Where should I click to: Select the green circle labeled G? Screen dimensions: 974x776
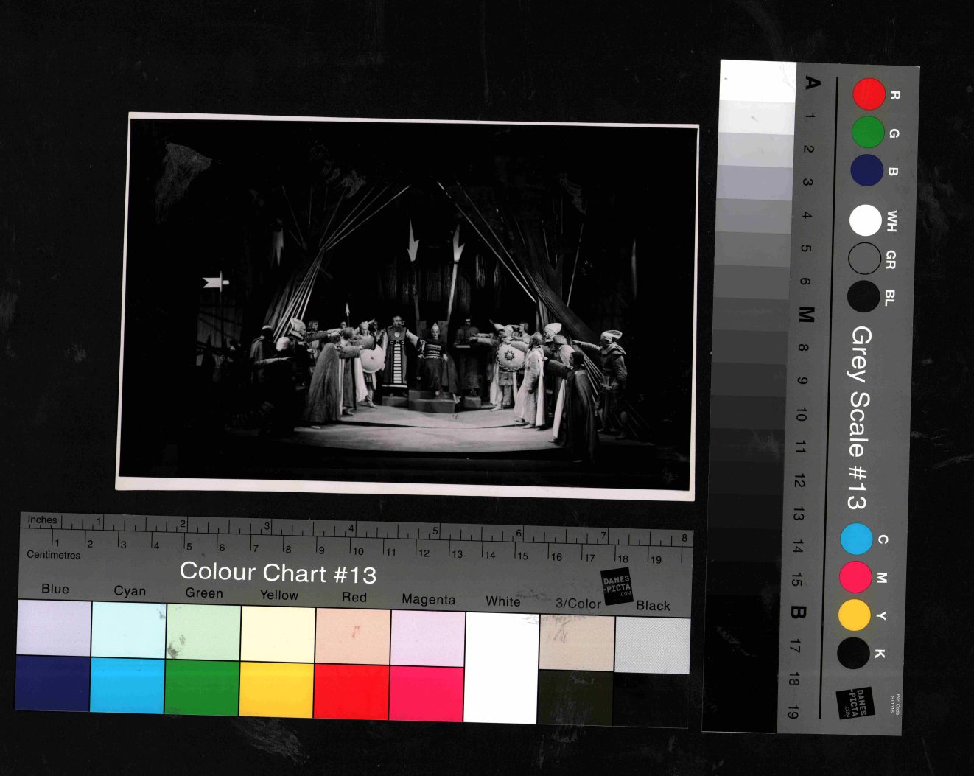click(868, 133)
